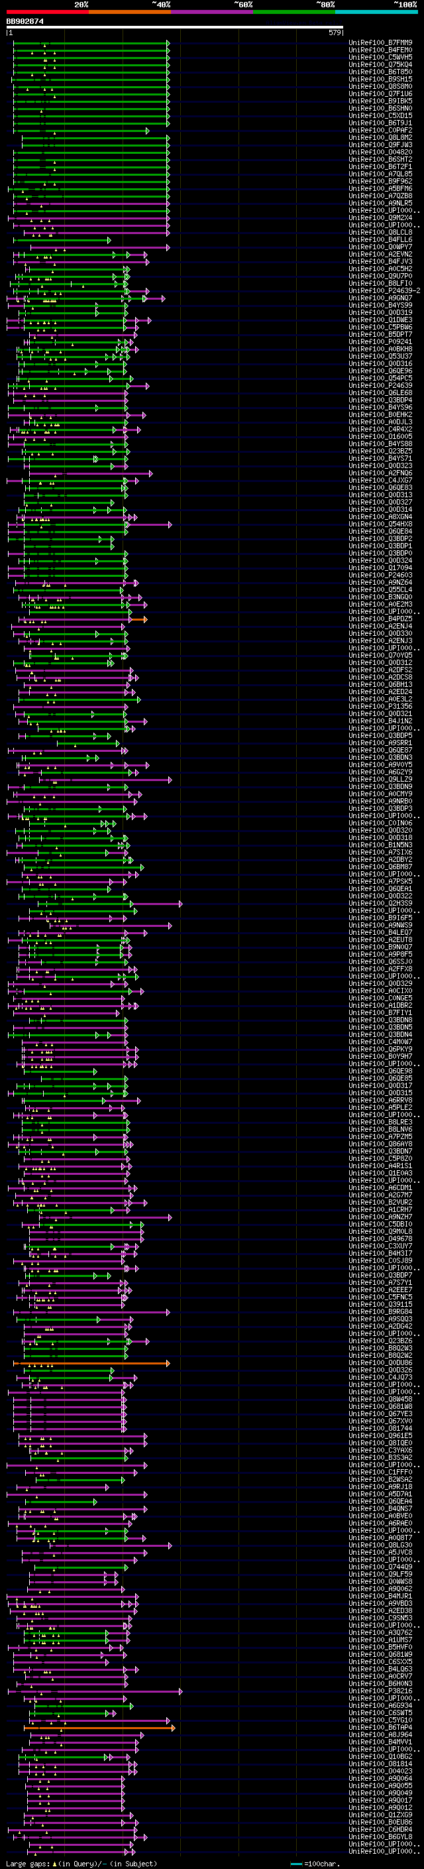Screen dimensions: 424x1869
Task: Click the label UniRef100_Q744Q9
Action: [x=380, y=1567]
